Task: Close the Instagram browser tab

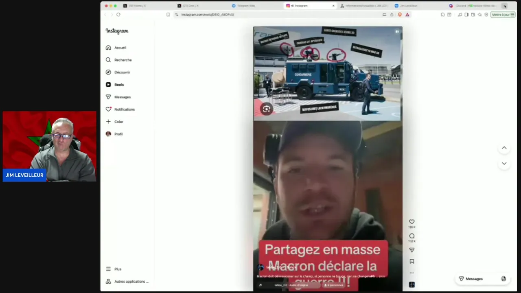Action: click(x=333, y=6)
